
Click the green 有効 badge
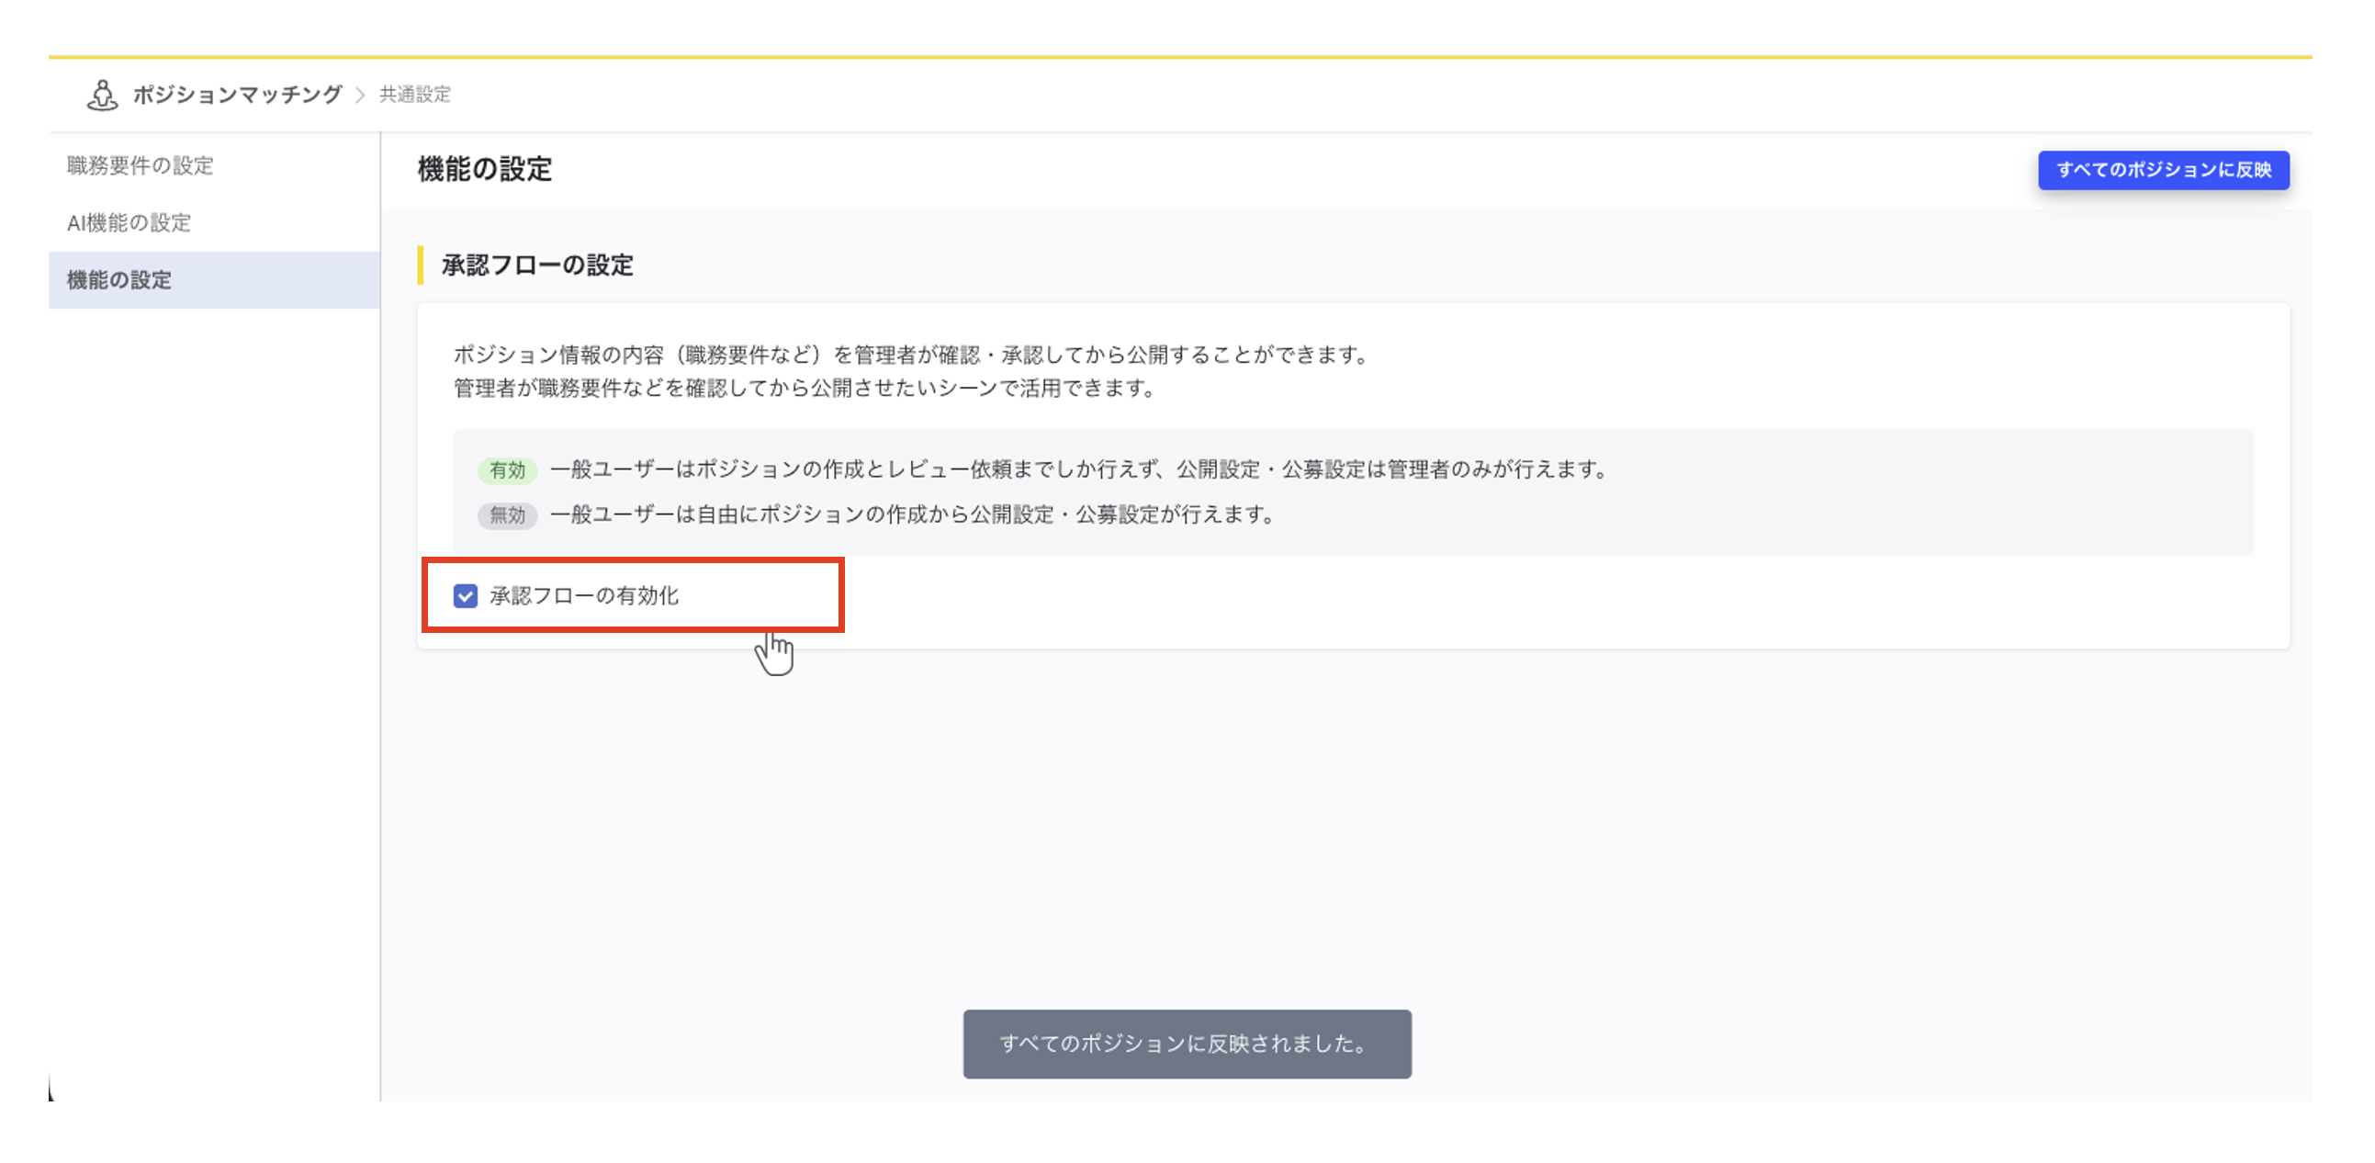(507, 469)
